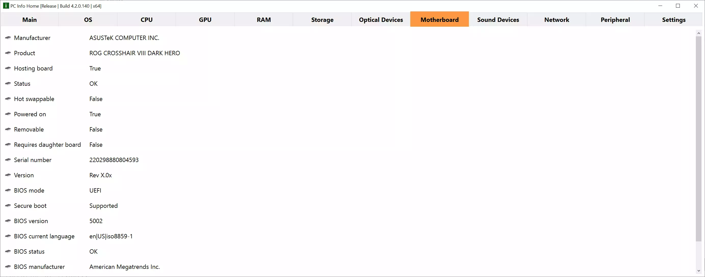Open the Sound Devices tab

tap(498, 20)
